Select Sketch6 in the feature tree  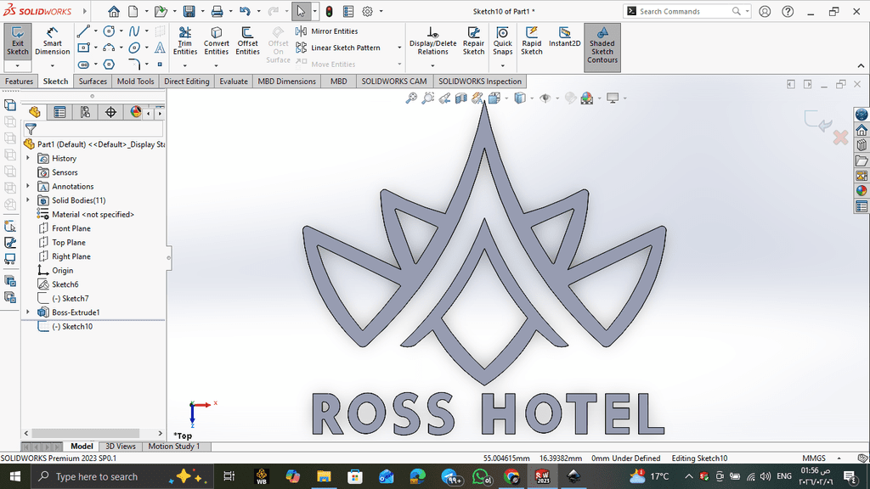coord(65,284)
